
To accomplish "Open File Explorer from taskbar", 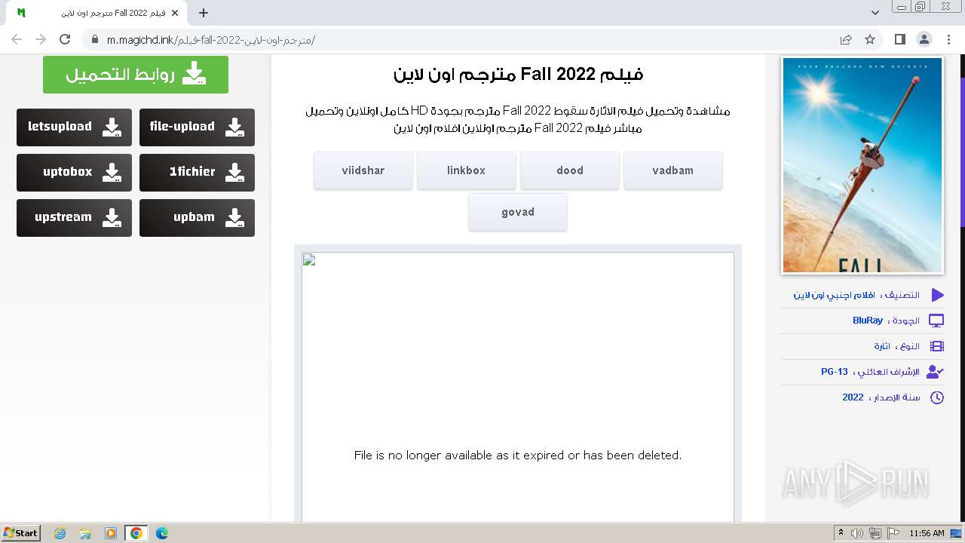I will coord(85,533).
